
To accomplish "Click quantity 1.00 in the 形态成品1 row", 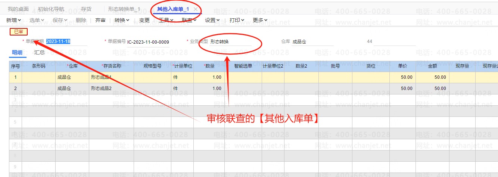I will [x=209, y=77].
